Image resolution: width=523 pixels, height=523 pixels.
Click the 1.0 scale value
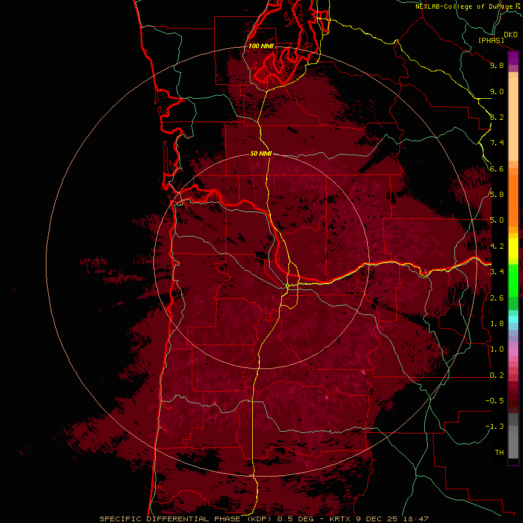click(497, 349)
